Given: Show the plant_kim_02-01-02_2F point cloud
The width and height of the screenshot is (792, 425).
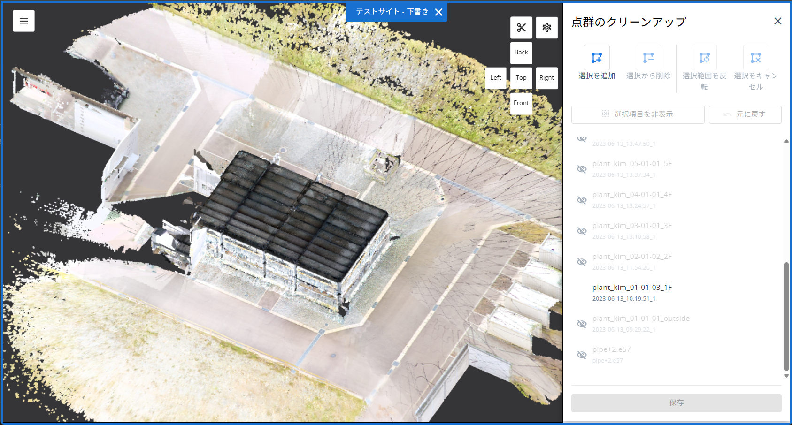Looking at the screenshot, I should point(582,262).
